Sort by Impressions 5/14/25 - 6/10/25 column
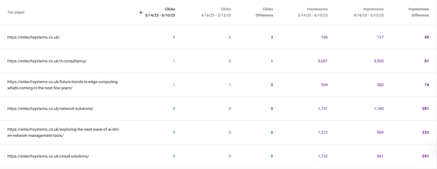Viewport: 437px width, 169px height. 312,12
